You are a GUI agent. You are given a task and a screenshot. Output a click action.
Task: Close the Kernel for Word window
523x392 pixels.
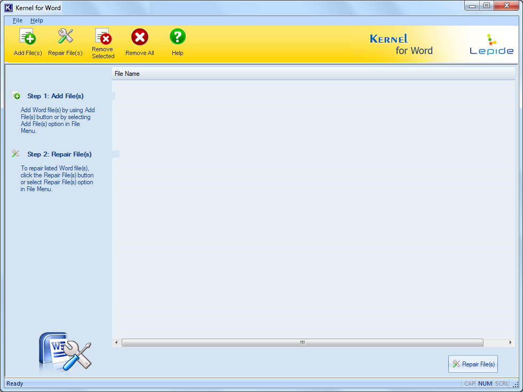[x=506, y=6]
